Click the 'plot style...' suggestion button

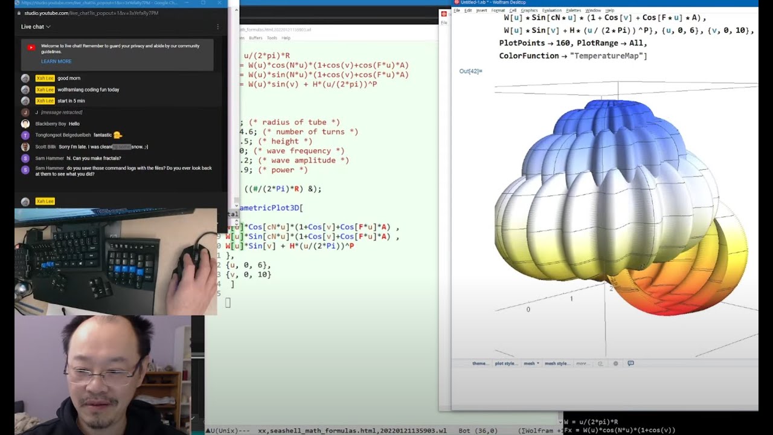point(506,364)
